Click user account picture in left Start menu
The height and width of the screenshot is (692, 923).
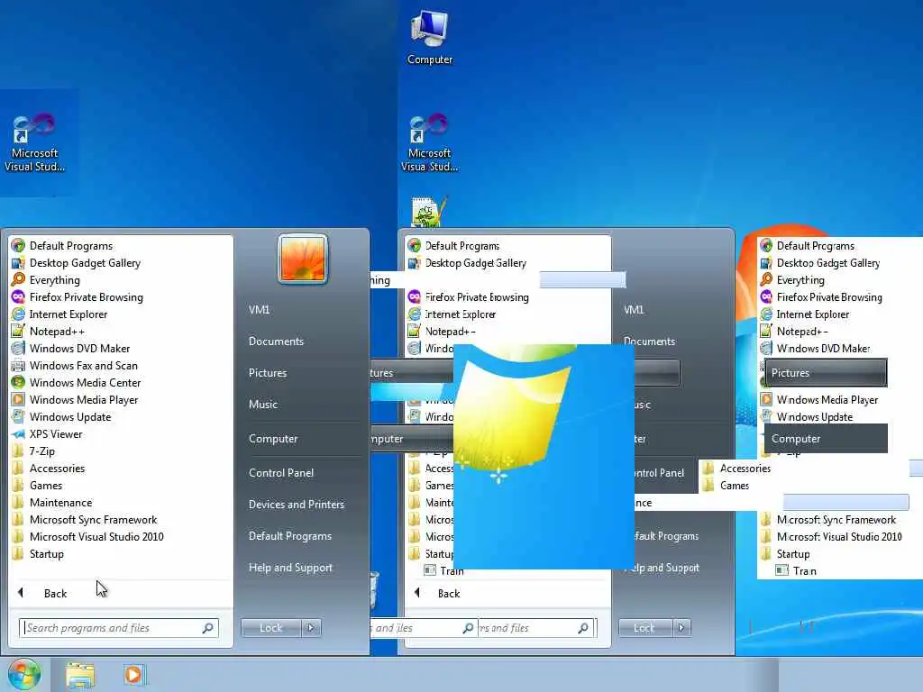click(303, 259)
